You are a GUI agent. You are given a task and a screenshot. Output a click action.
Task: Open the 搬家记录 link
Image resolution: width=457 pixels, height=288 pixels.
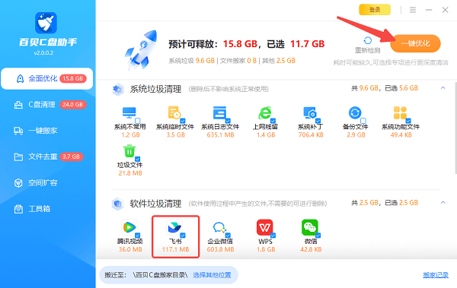click(x=436, y=275)
